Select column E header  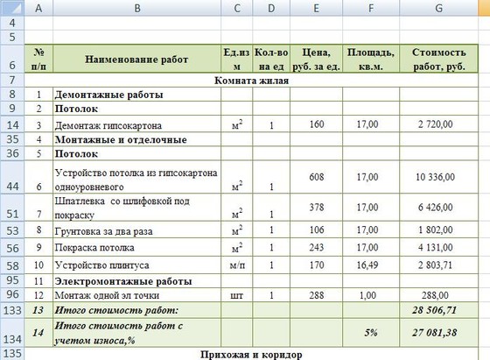coord(316,8)
